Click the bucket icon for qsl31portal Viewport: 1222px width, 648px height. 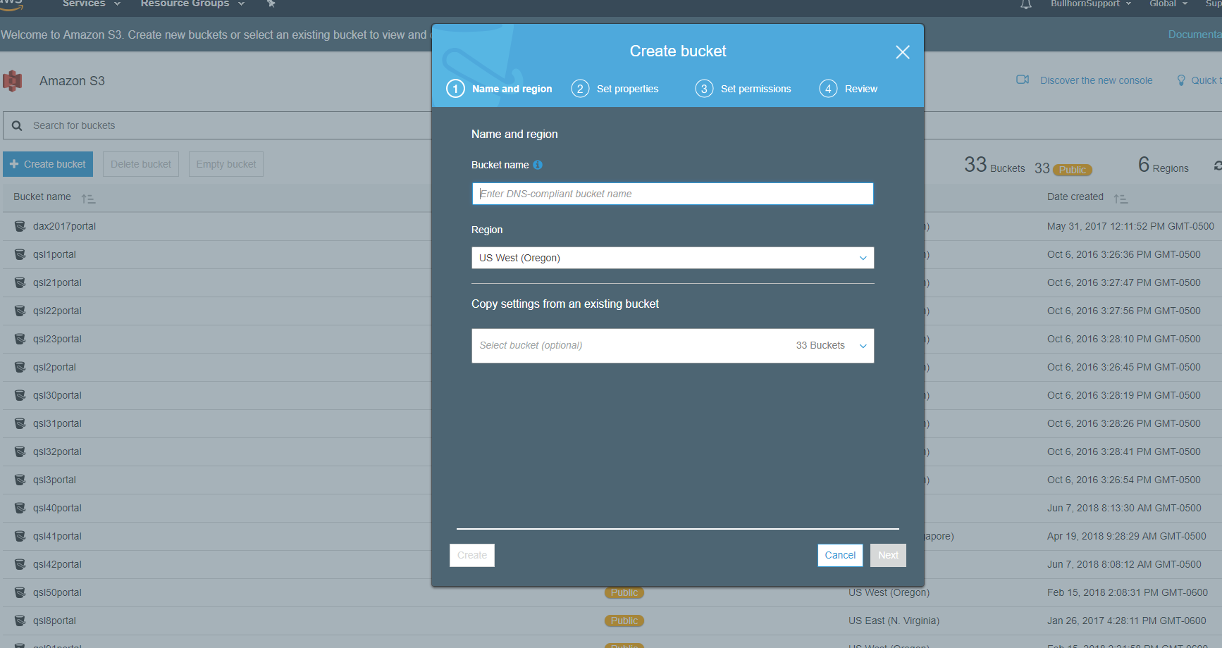pos(20,423)
